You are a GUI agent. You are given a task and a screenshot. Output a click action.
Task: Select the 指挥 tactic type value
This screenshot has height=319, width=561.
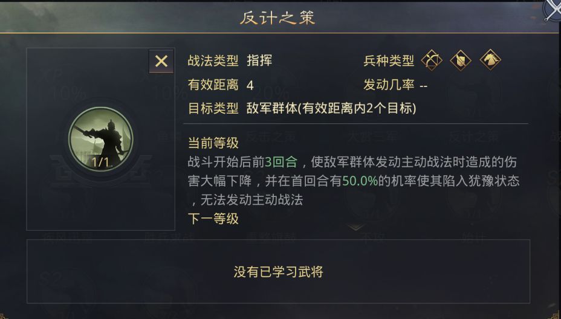(x=259, y=60)
